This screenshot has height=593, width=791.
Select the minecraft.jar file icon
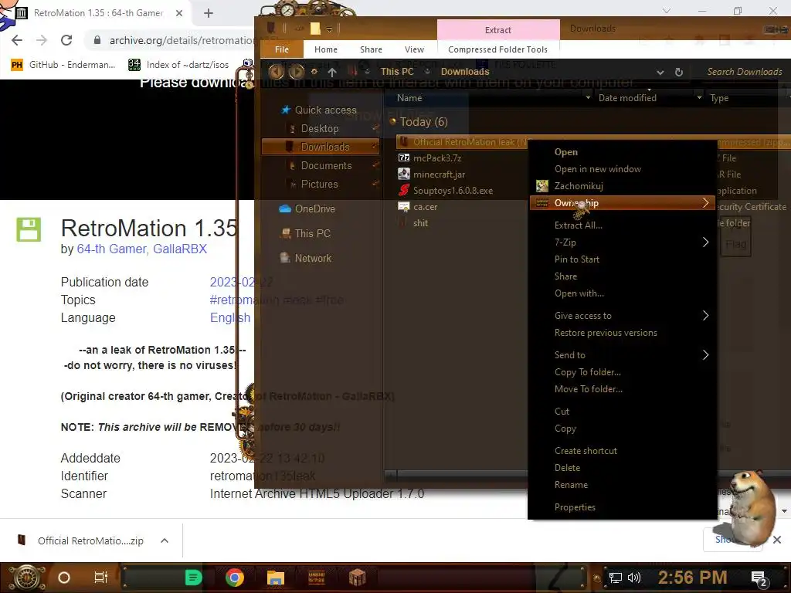click(404, 174)
